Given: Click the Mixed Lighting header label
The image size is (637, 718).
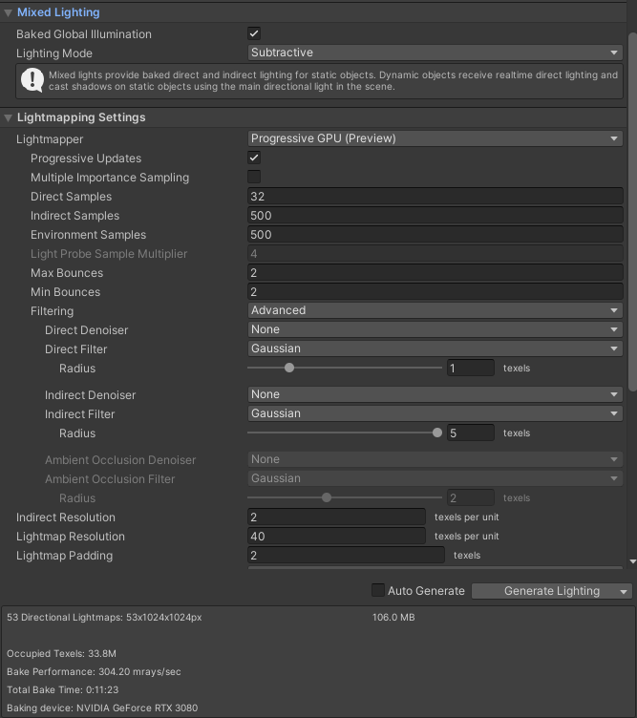Looking at the screenshot, I should point(58,12).
